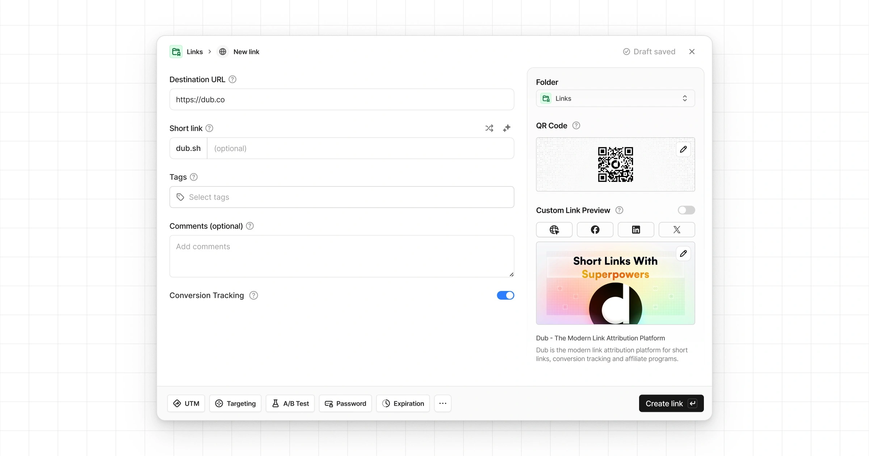Click the Add comments text area
The height and width of the screenshot is (456, 869).
[x=341, y=256]
